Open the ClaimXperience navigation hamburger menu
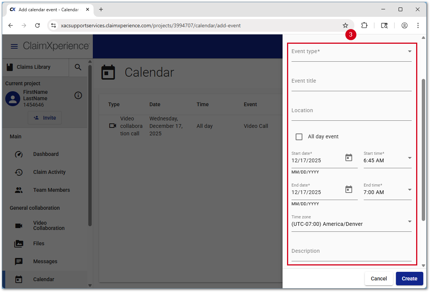 click(x=14, y=46)
